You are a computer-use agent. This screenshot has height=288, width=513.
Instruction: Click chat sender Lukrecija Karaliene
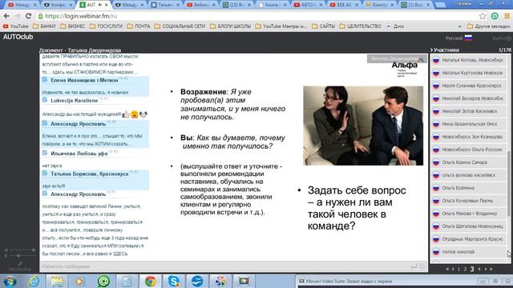pyautogui.click(x=75, y=101)
